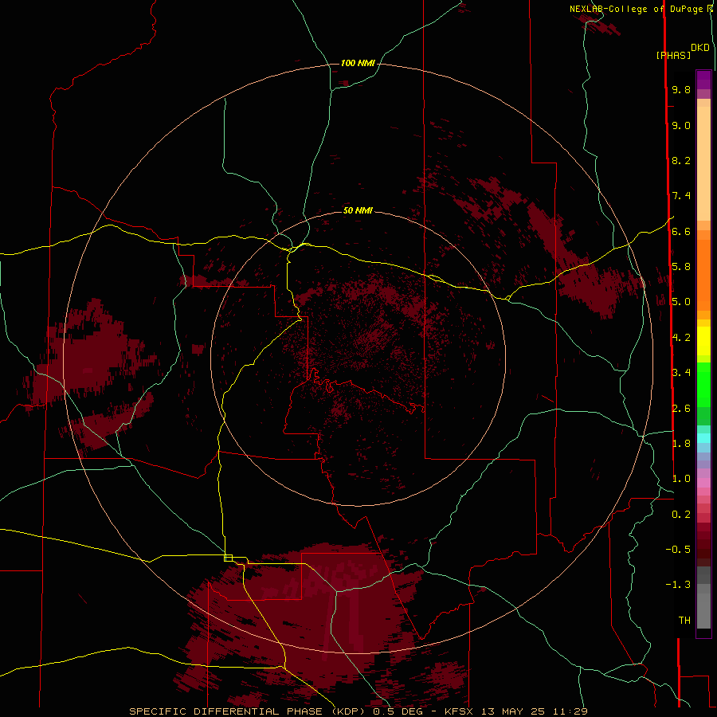Click the 50 NMI range ring label
This screenshot has height=717, width=717.
tap(358, 210)
